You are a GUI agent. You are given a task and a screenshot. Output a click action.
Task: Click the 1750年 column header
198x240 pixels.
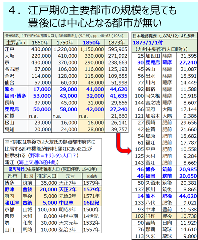click(x=65, y=42)
